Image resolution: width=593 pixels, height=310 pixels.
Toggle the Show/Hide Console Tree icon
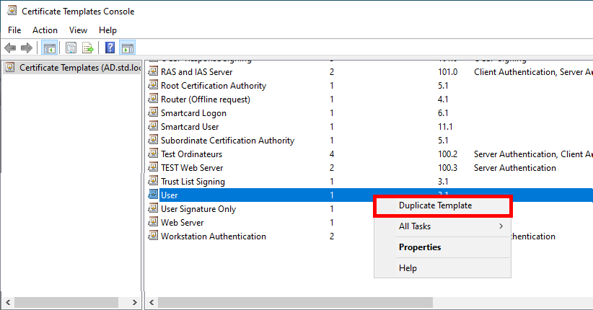click(x=50, y=48)
